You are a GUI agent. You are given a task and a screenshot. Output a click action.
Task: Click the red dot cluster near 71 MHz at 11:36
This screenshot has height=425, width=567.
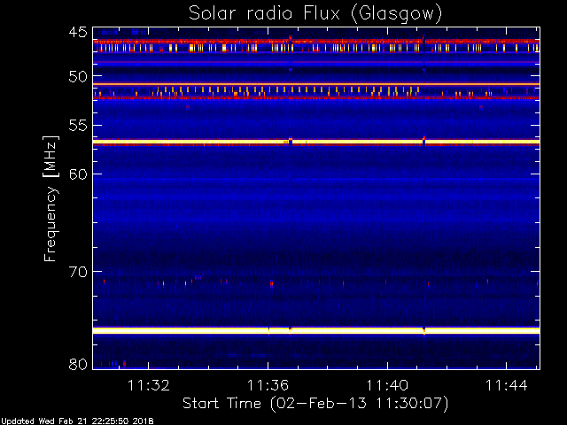271,284
